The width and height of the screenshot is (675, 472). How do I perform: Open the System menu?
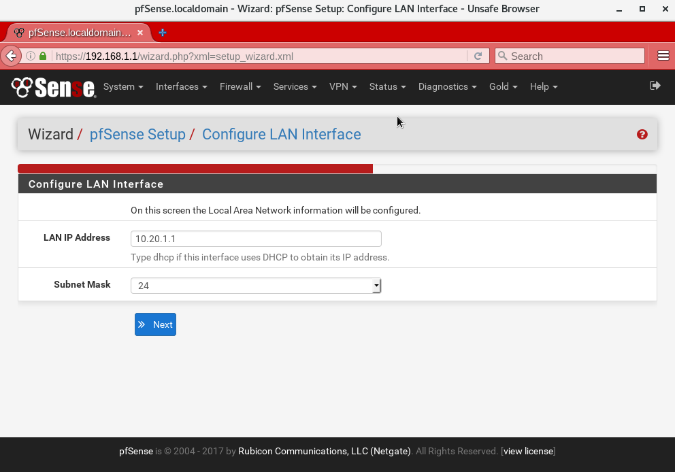tap(123, 87)
